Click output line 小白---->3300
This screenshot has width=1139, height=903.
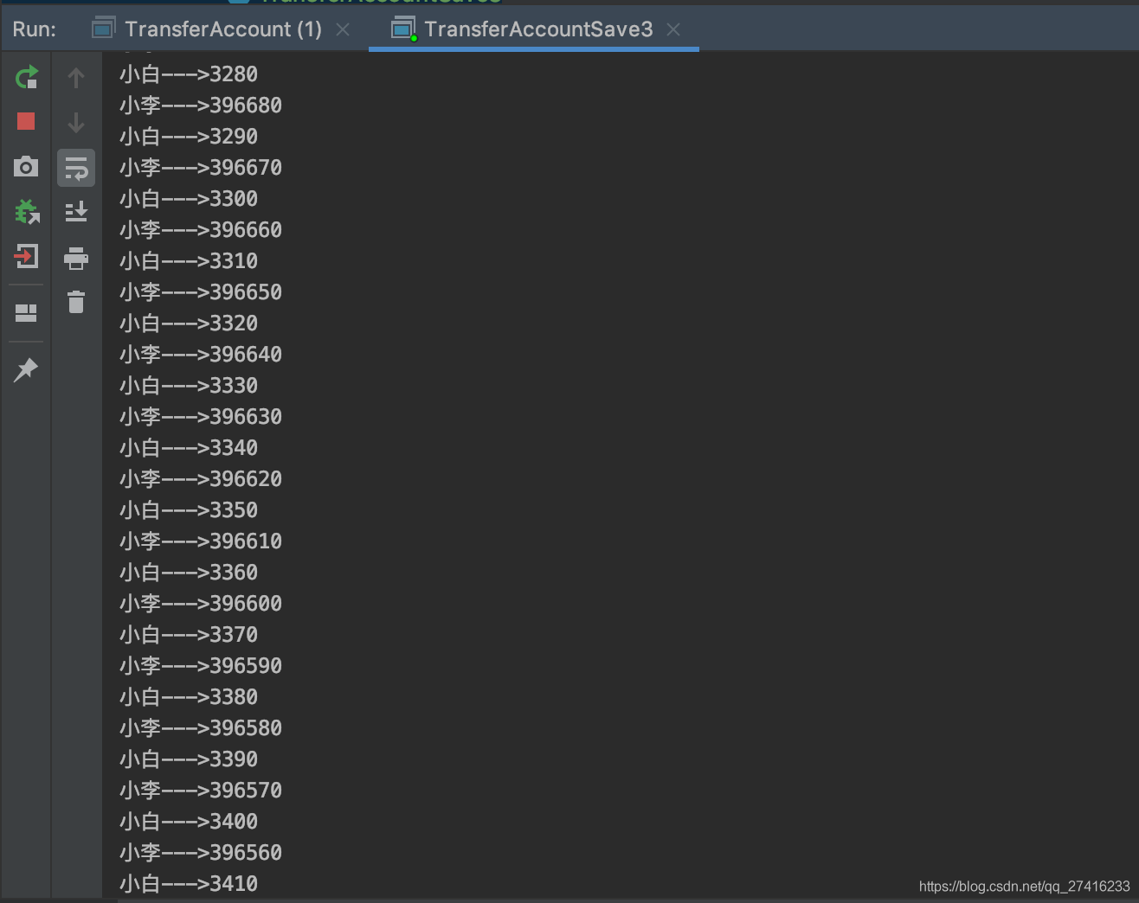click(x=189, y=199)
